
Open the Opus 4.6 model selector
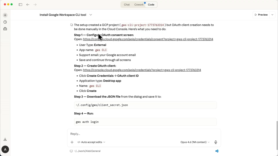click(195, 142)
